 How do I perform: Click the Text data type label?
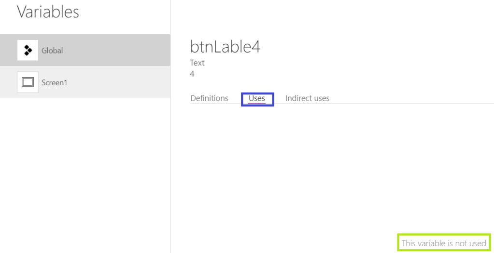[197, 63]
